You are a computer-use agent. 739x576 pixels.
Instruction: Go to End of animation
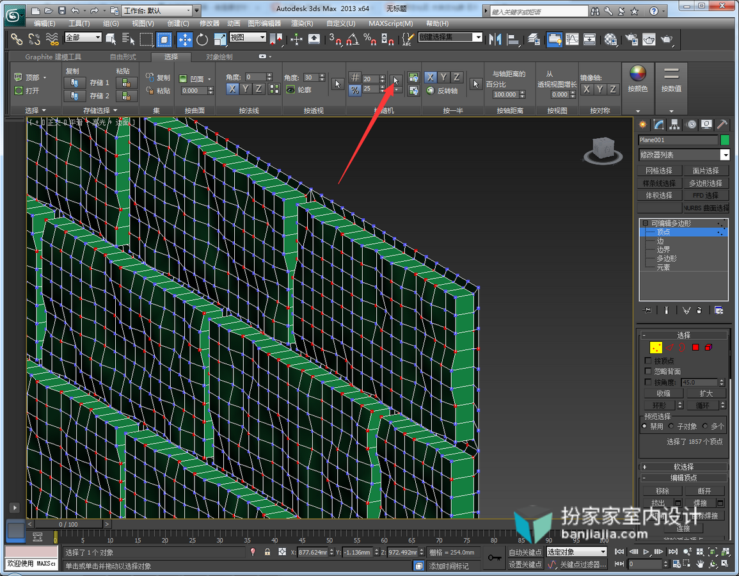[x=672, y=552]
